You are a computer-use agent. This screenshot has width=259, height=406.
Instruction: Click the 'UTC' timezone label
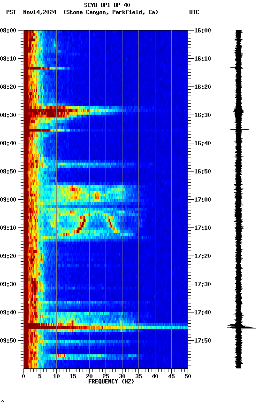[194, 12]
